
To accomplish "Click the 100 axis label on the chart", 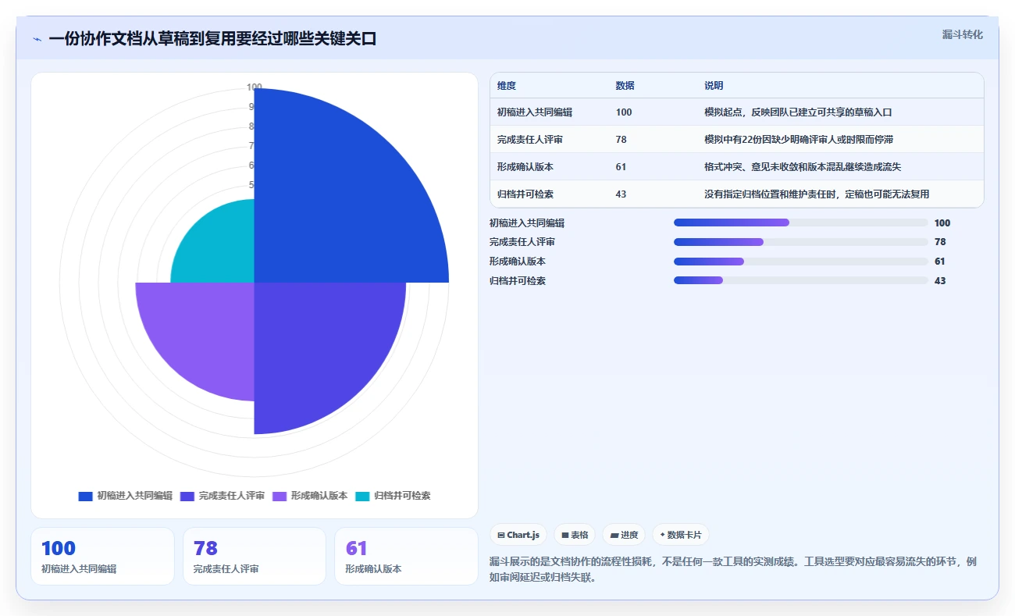I will [255, 87].
